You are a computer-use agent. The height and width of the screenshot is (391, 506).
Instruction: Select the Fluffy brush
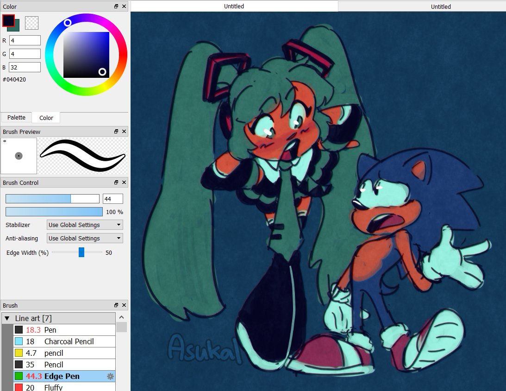[64, 387]
